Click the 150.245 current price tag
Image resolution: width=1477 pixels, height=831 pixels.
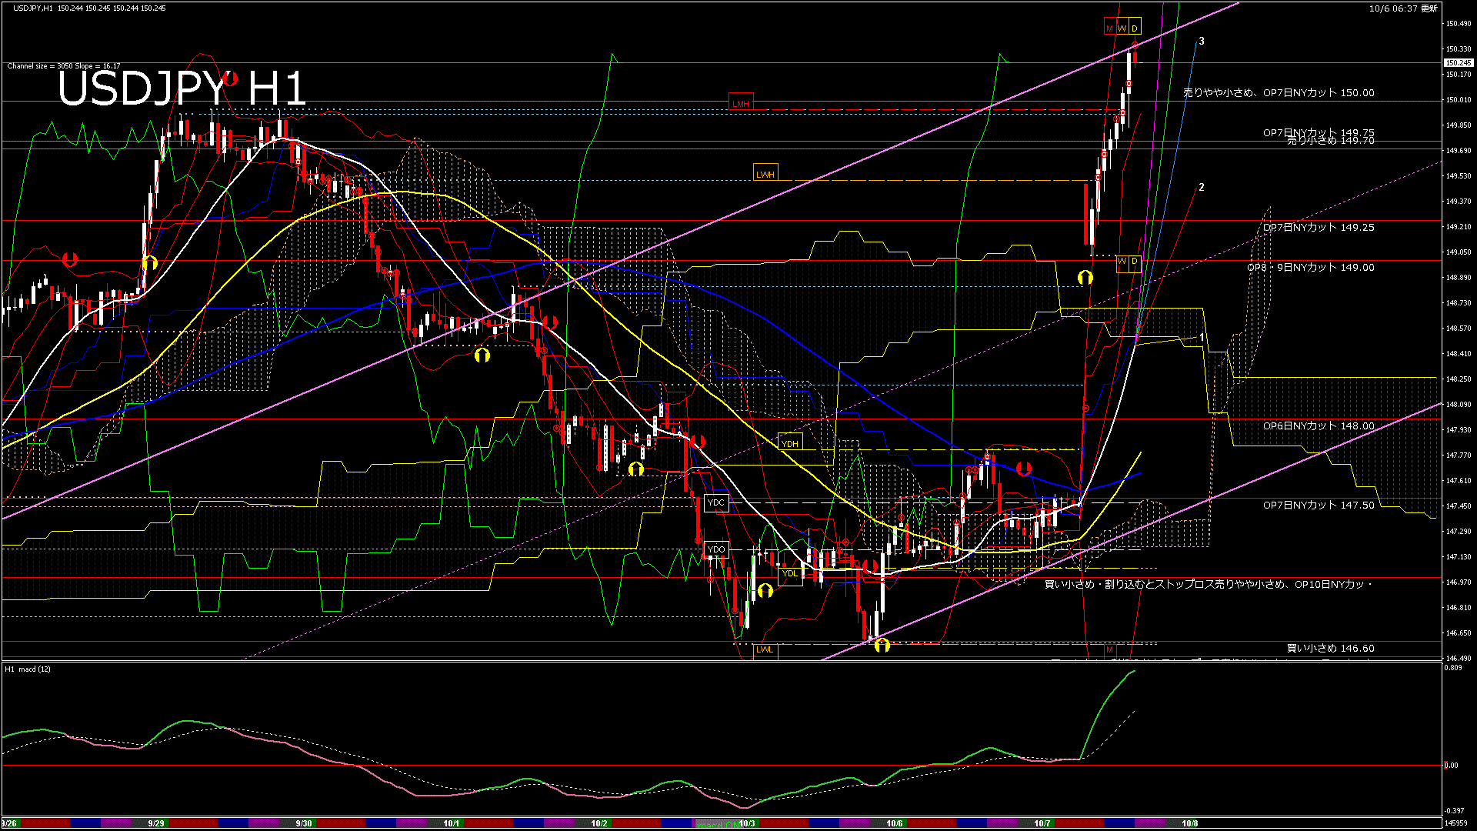pos(1458,63)
